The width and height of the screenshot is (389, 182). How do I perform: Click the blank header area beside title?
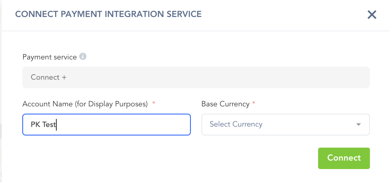[284, 15]
